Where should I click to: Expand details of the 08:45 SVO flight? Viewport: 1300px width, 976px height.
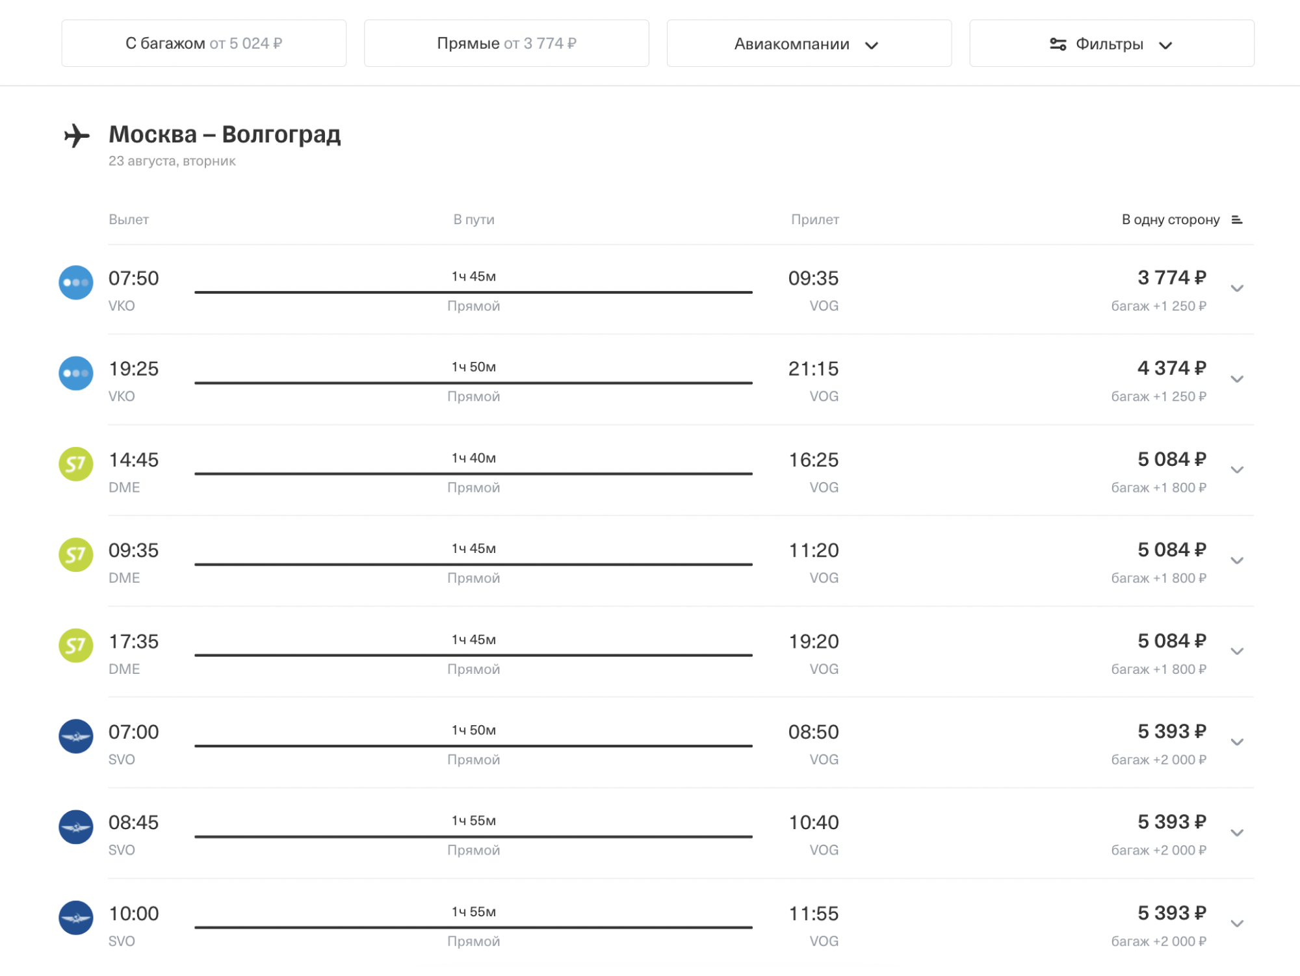1237,832
